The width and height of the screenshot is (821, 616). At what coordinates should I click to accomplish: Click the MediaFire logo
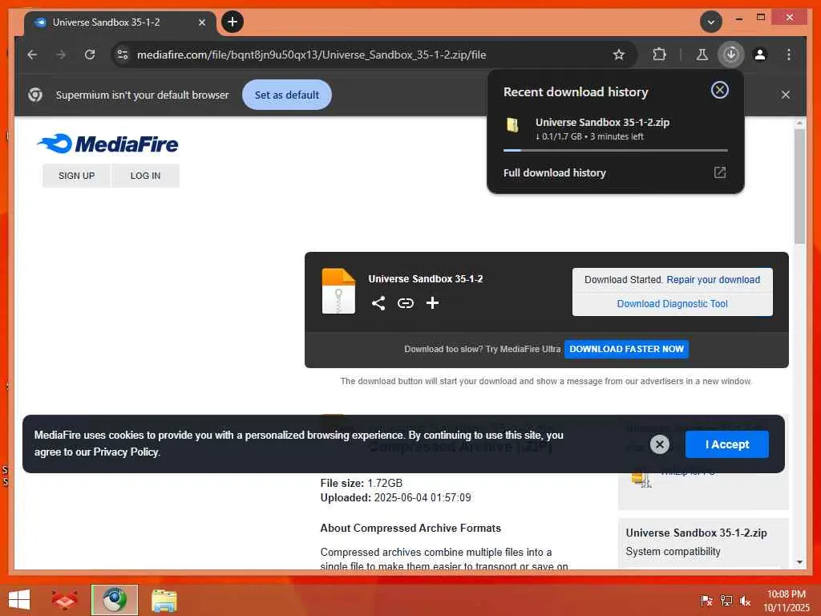(x=107, y=144)
